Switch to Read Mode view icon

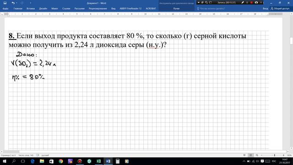coord(244,155)
